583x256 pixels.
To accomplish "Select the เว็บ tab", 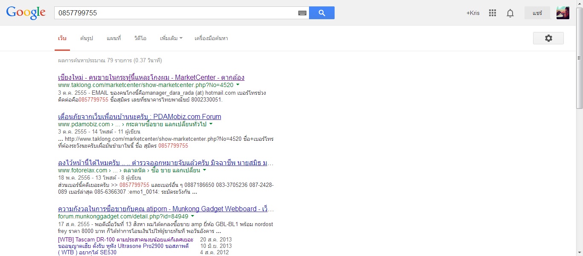I will 62,38.
